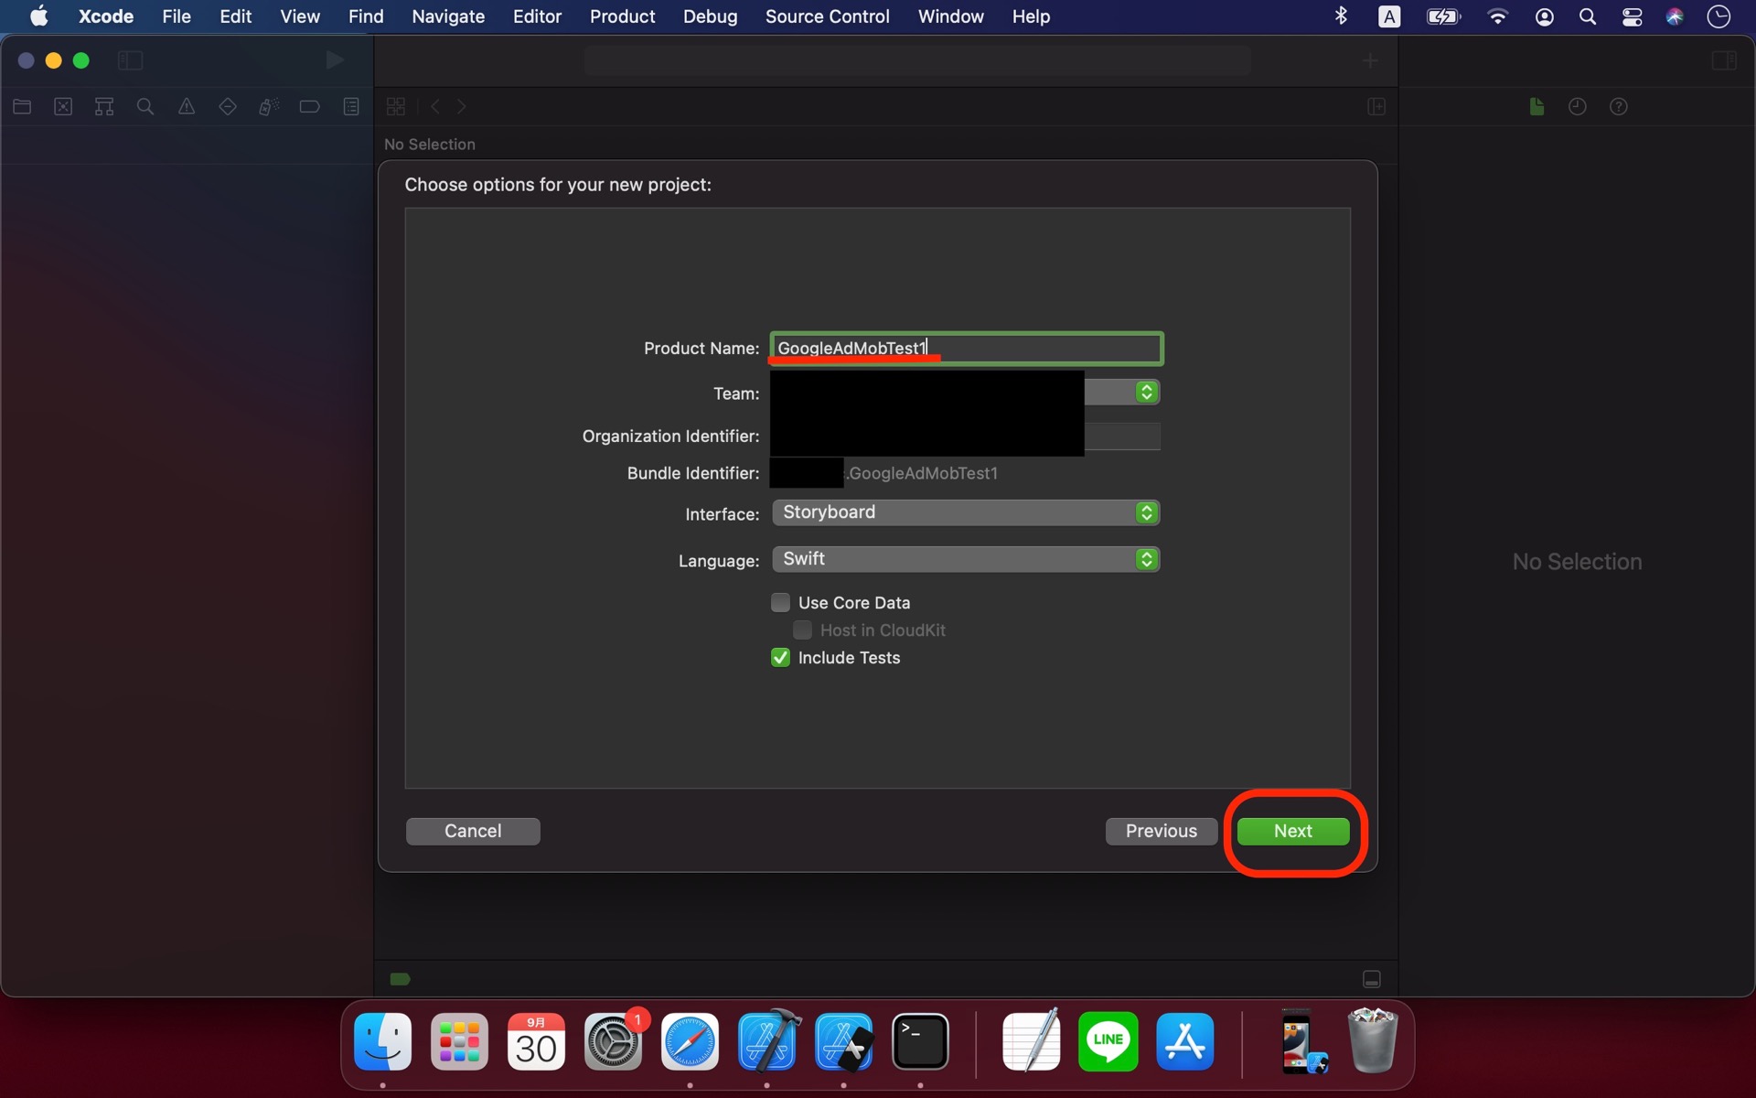This screenshot has width=1756, height=1098.
Task: Open the Test navigator diamond icon
Action: (x=228, y=107)
